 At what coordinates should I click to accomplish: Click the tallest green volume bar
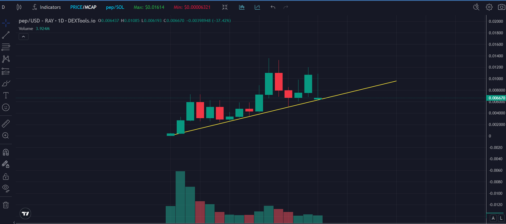[180, 197]
